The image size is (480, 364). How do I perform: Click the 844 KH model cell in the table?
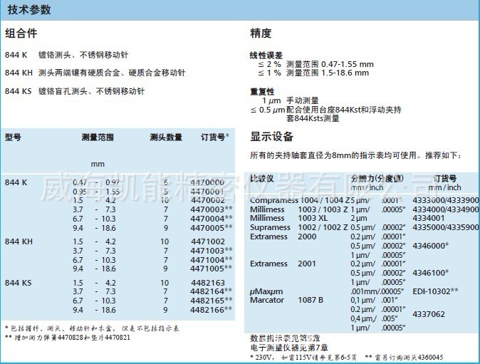click(x=19, y=241)
